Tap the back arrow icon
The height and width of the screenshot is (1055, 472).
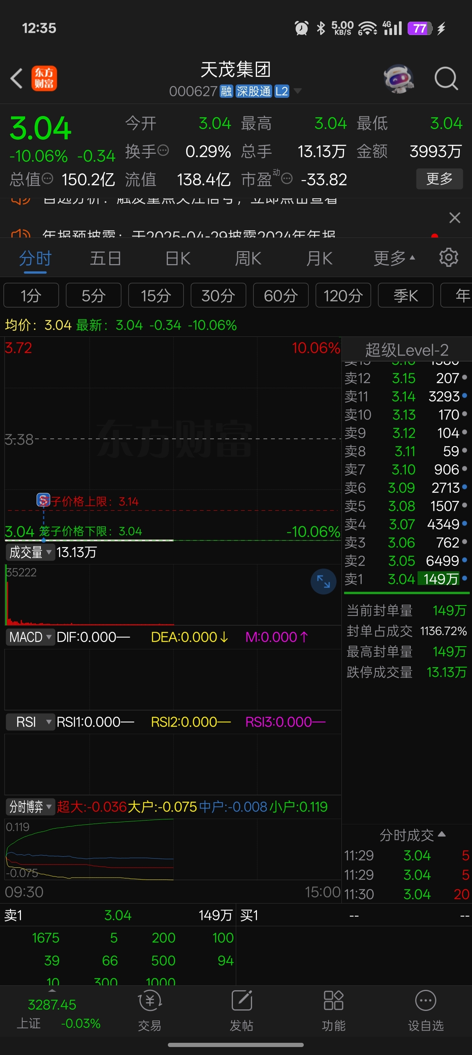(16, 78)
